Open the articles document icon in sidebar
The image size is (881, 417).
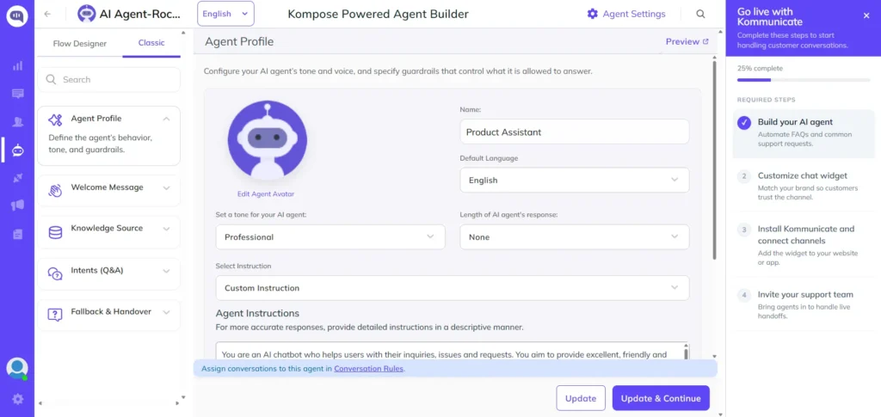pos(17,234)
